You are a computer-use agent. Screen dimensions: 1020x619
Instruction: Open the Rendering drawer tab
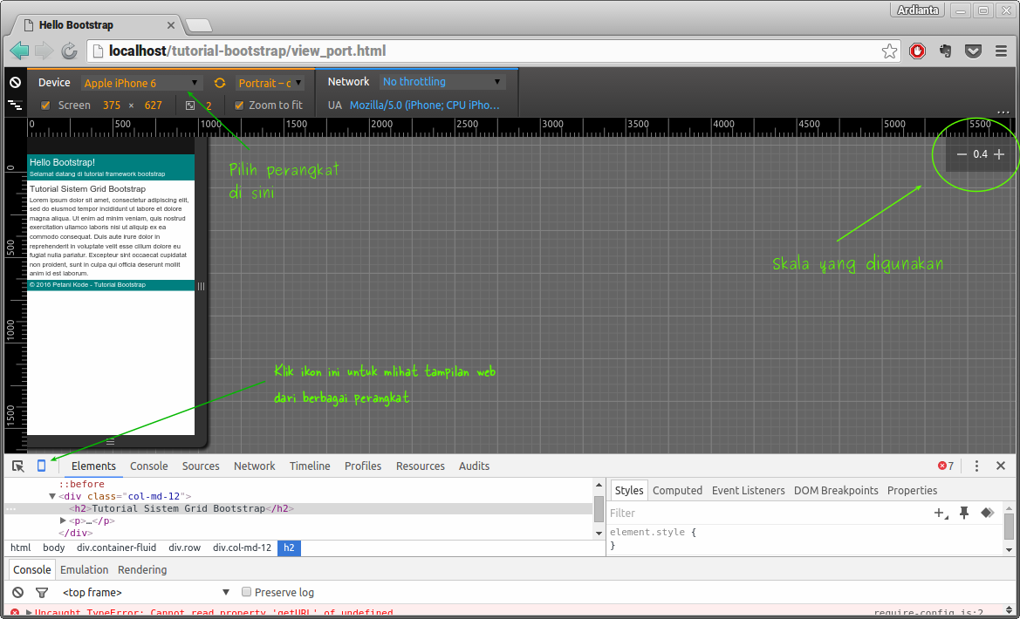point(142,569)
